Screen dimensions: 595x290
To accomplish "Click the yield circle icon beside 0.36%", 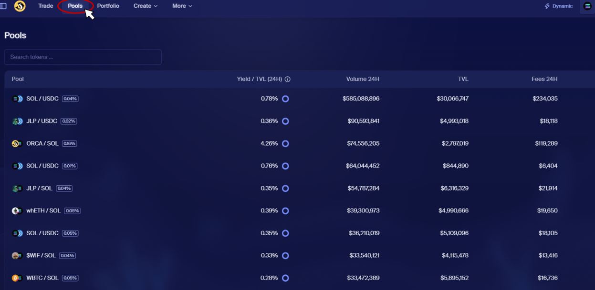I will click(285, 121).
